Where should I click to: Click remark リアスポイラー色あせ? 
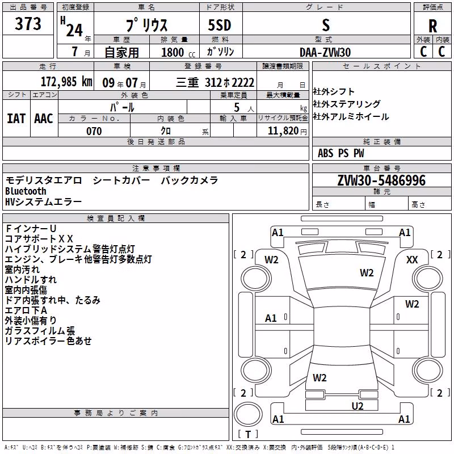48,341
